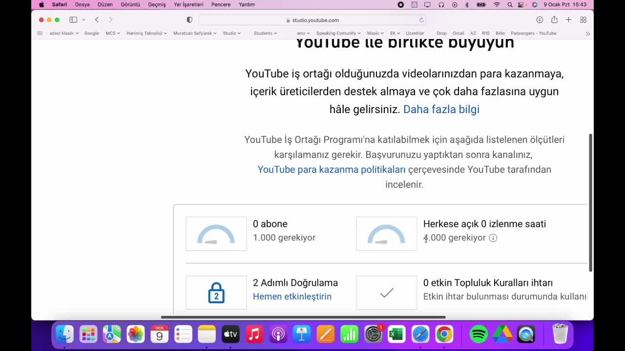Open Daha fazla bilgi link

point(441,109)
